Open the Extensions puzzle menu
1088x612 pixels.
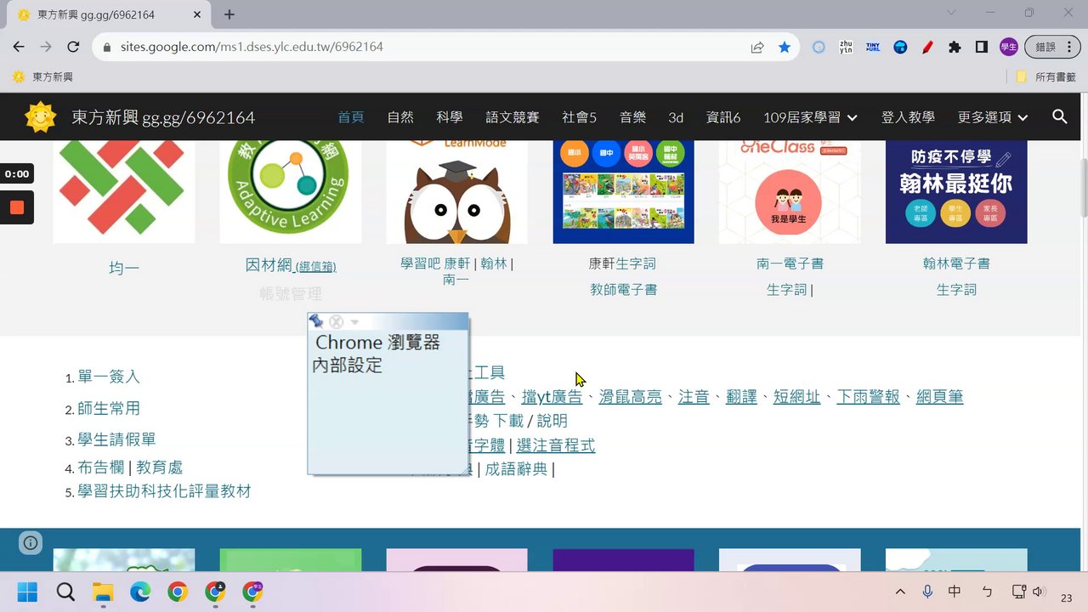955,48
